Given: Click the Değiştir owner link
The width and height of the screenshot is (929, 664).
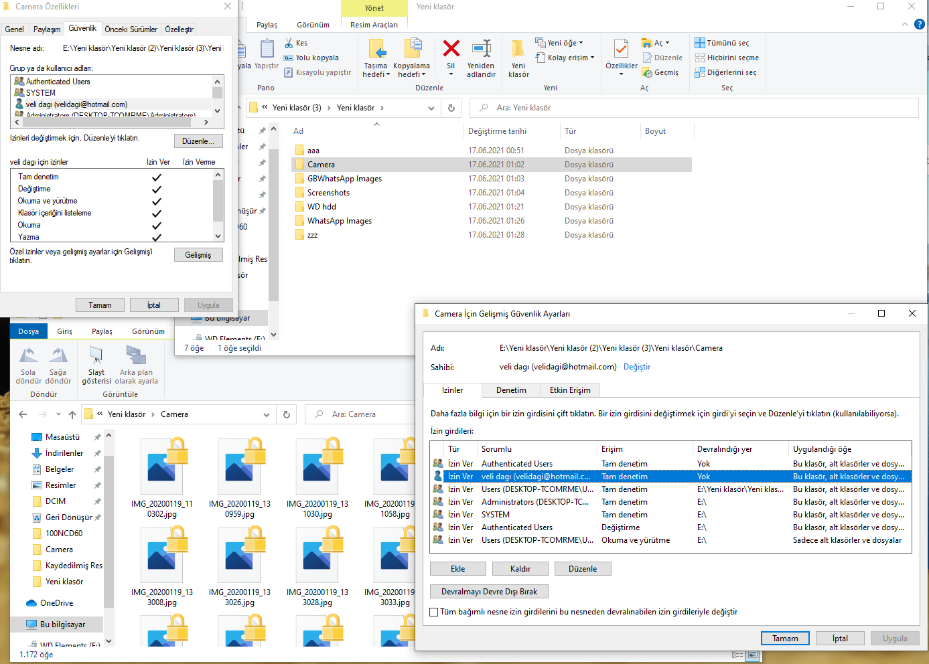Looking at the screenshot, I should click(637, 367).
